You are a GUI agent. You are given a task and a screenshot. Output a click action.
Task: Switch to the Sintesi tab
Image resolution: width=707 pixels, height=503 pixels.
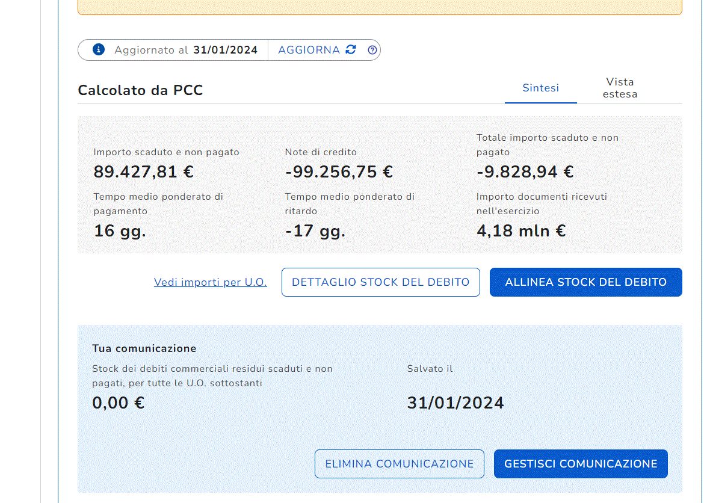[540, 88]
